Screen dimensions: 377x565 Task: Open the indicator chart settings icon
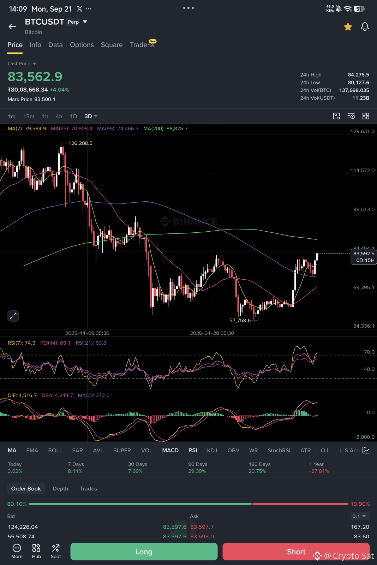[366, 450]
